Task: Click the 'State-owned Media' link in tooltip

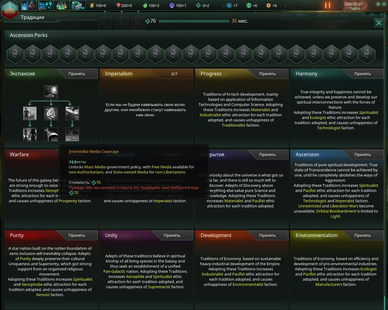Action: point(130,172)
